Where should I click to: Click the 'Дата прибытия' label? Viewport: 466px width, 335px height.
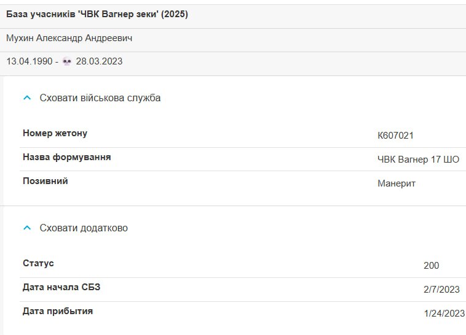coord(58,311)
